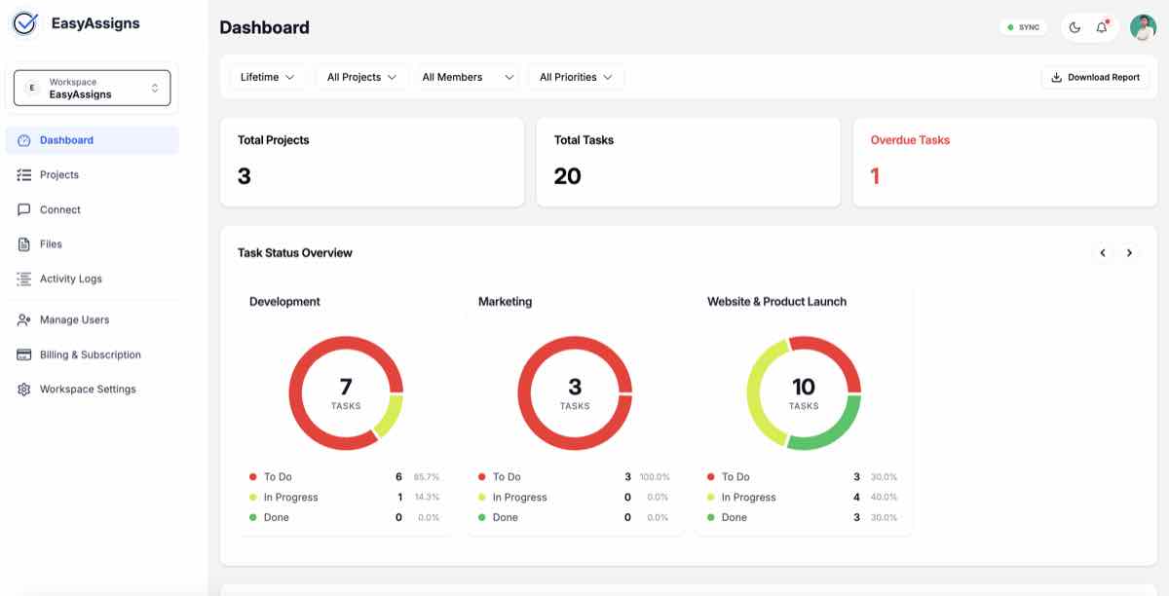The image size is (1169, 596).
Task: Switch the EasyAssigns workspace selector
Action: [x=91, y=87]
